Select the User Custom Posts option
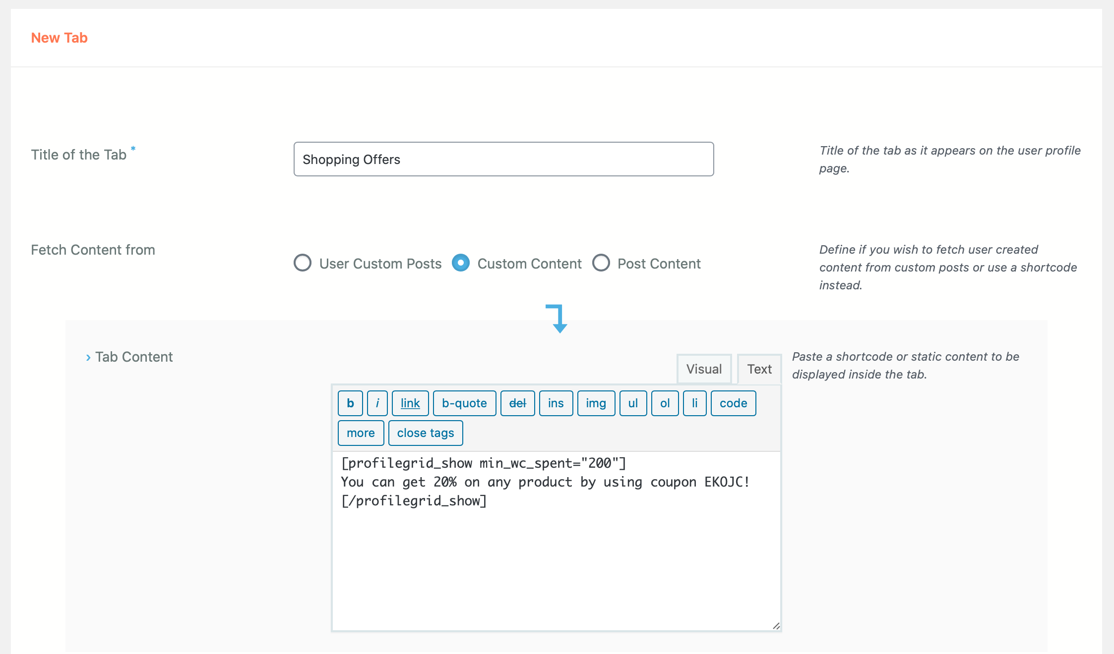1114x654 pixels. pos(302,263)
